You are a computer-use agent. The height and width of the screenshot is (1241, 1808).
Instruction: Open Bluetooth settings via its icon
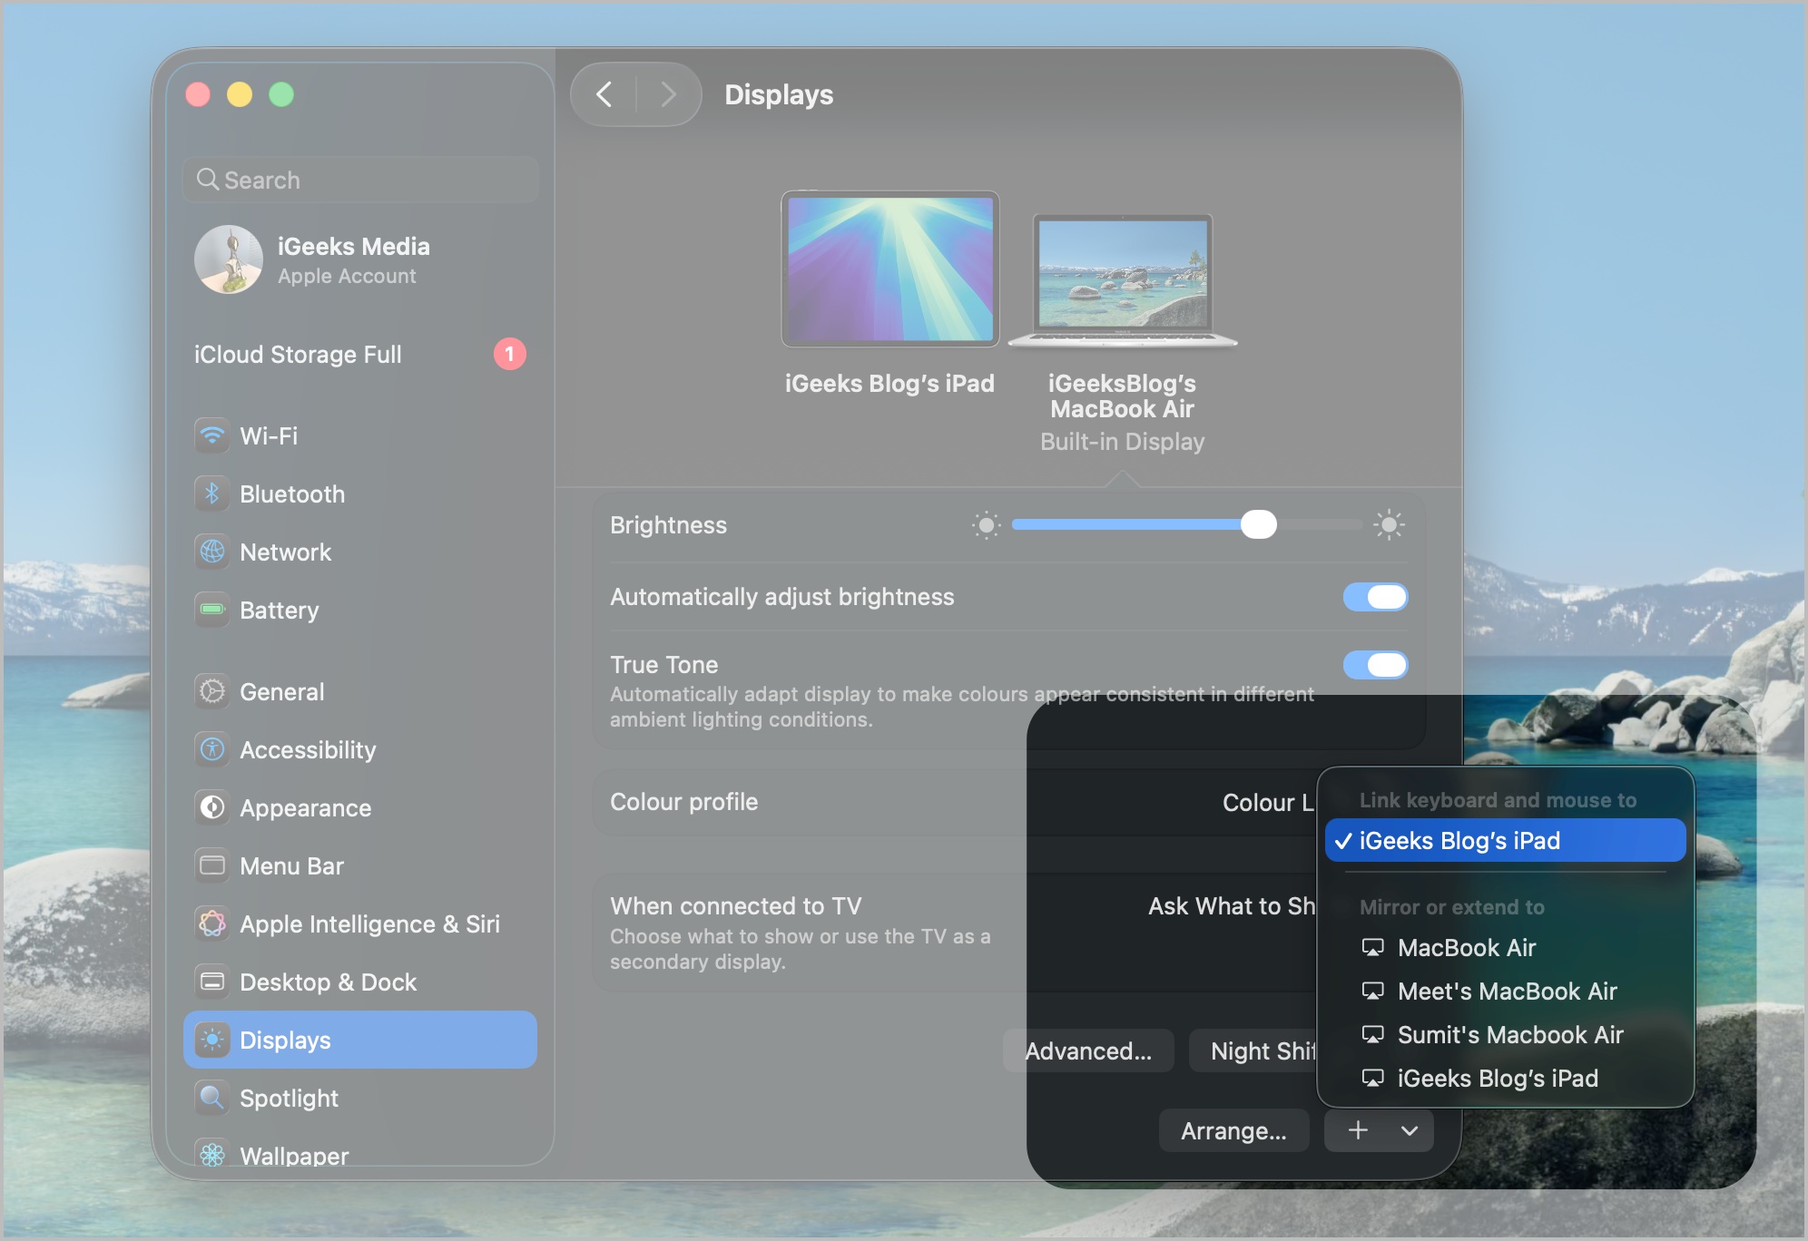click(x=211, y=493)
